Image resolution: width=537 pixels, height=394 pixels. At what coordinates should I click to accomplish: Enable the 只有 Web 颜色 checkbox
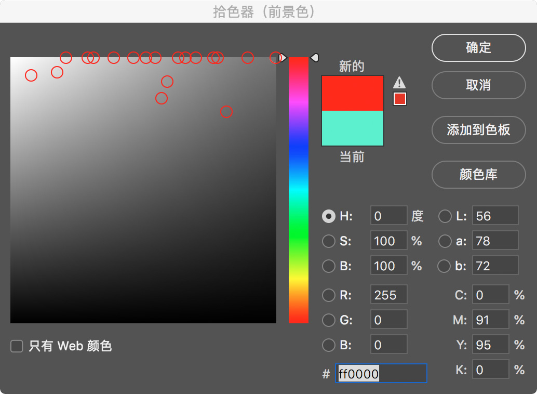coord(16,346)
